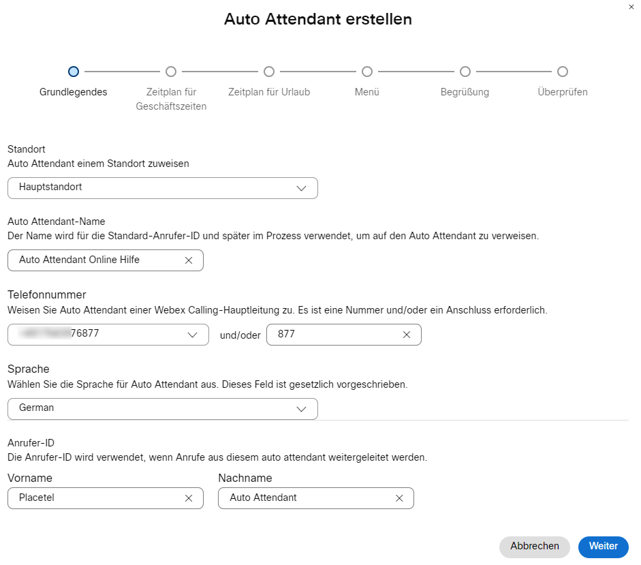Click the Weiter button
This screenshot has height=565, width=641.
[x=603, y=547]
